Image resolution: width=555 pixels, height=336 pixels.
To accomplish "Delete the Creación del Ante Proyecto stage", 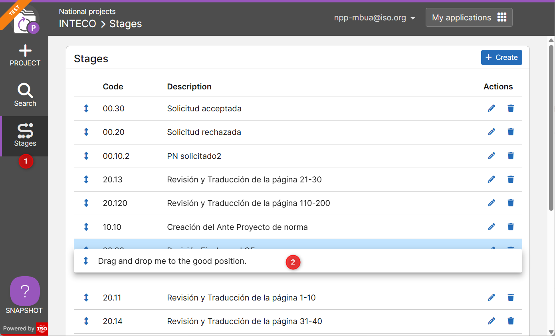I will pos(511,227).
